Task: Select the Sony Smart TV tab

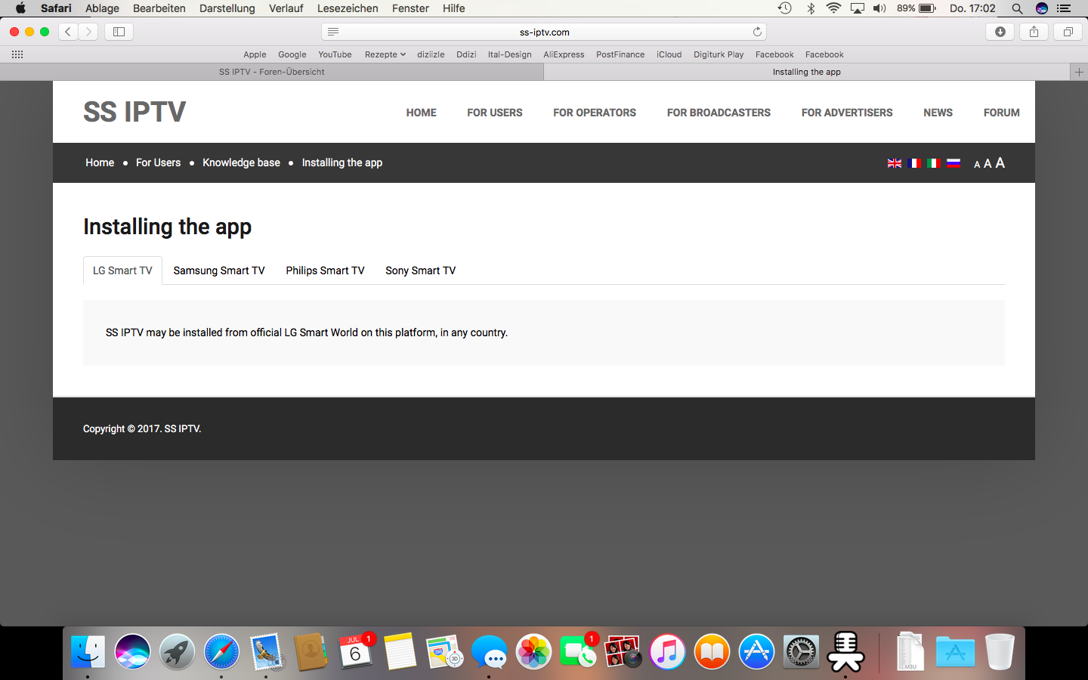Action: (420, 270)
